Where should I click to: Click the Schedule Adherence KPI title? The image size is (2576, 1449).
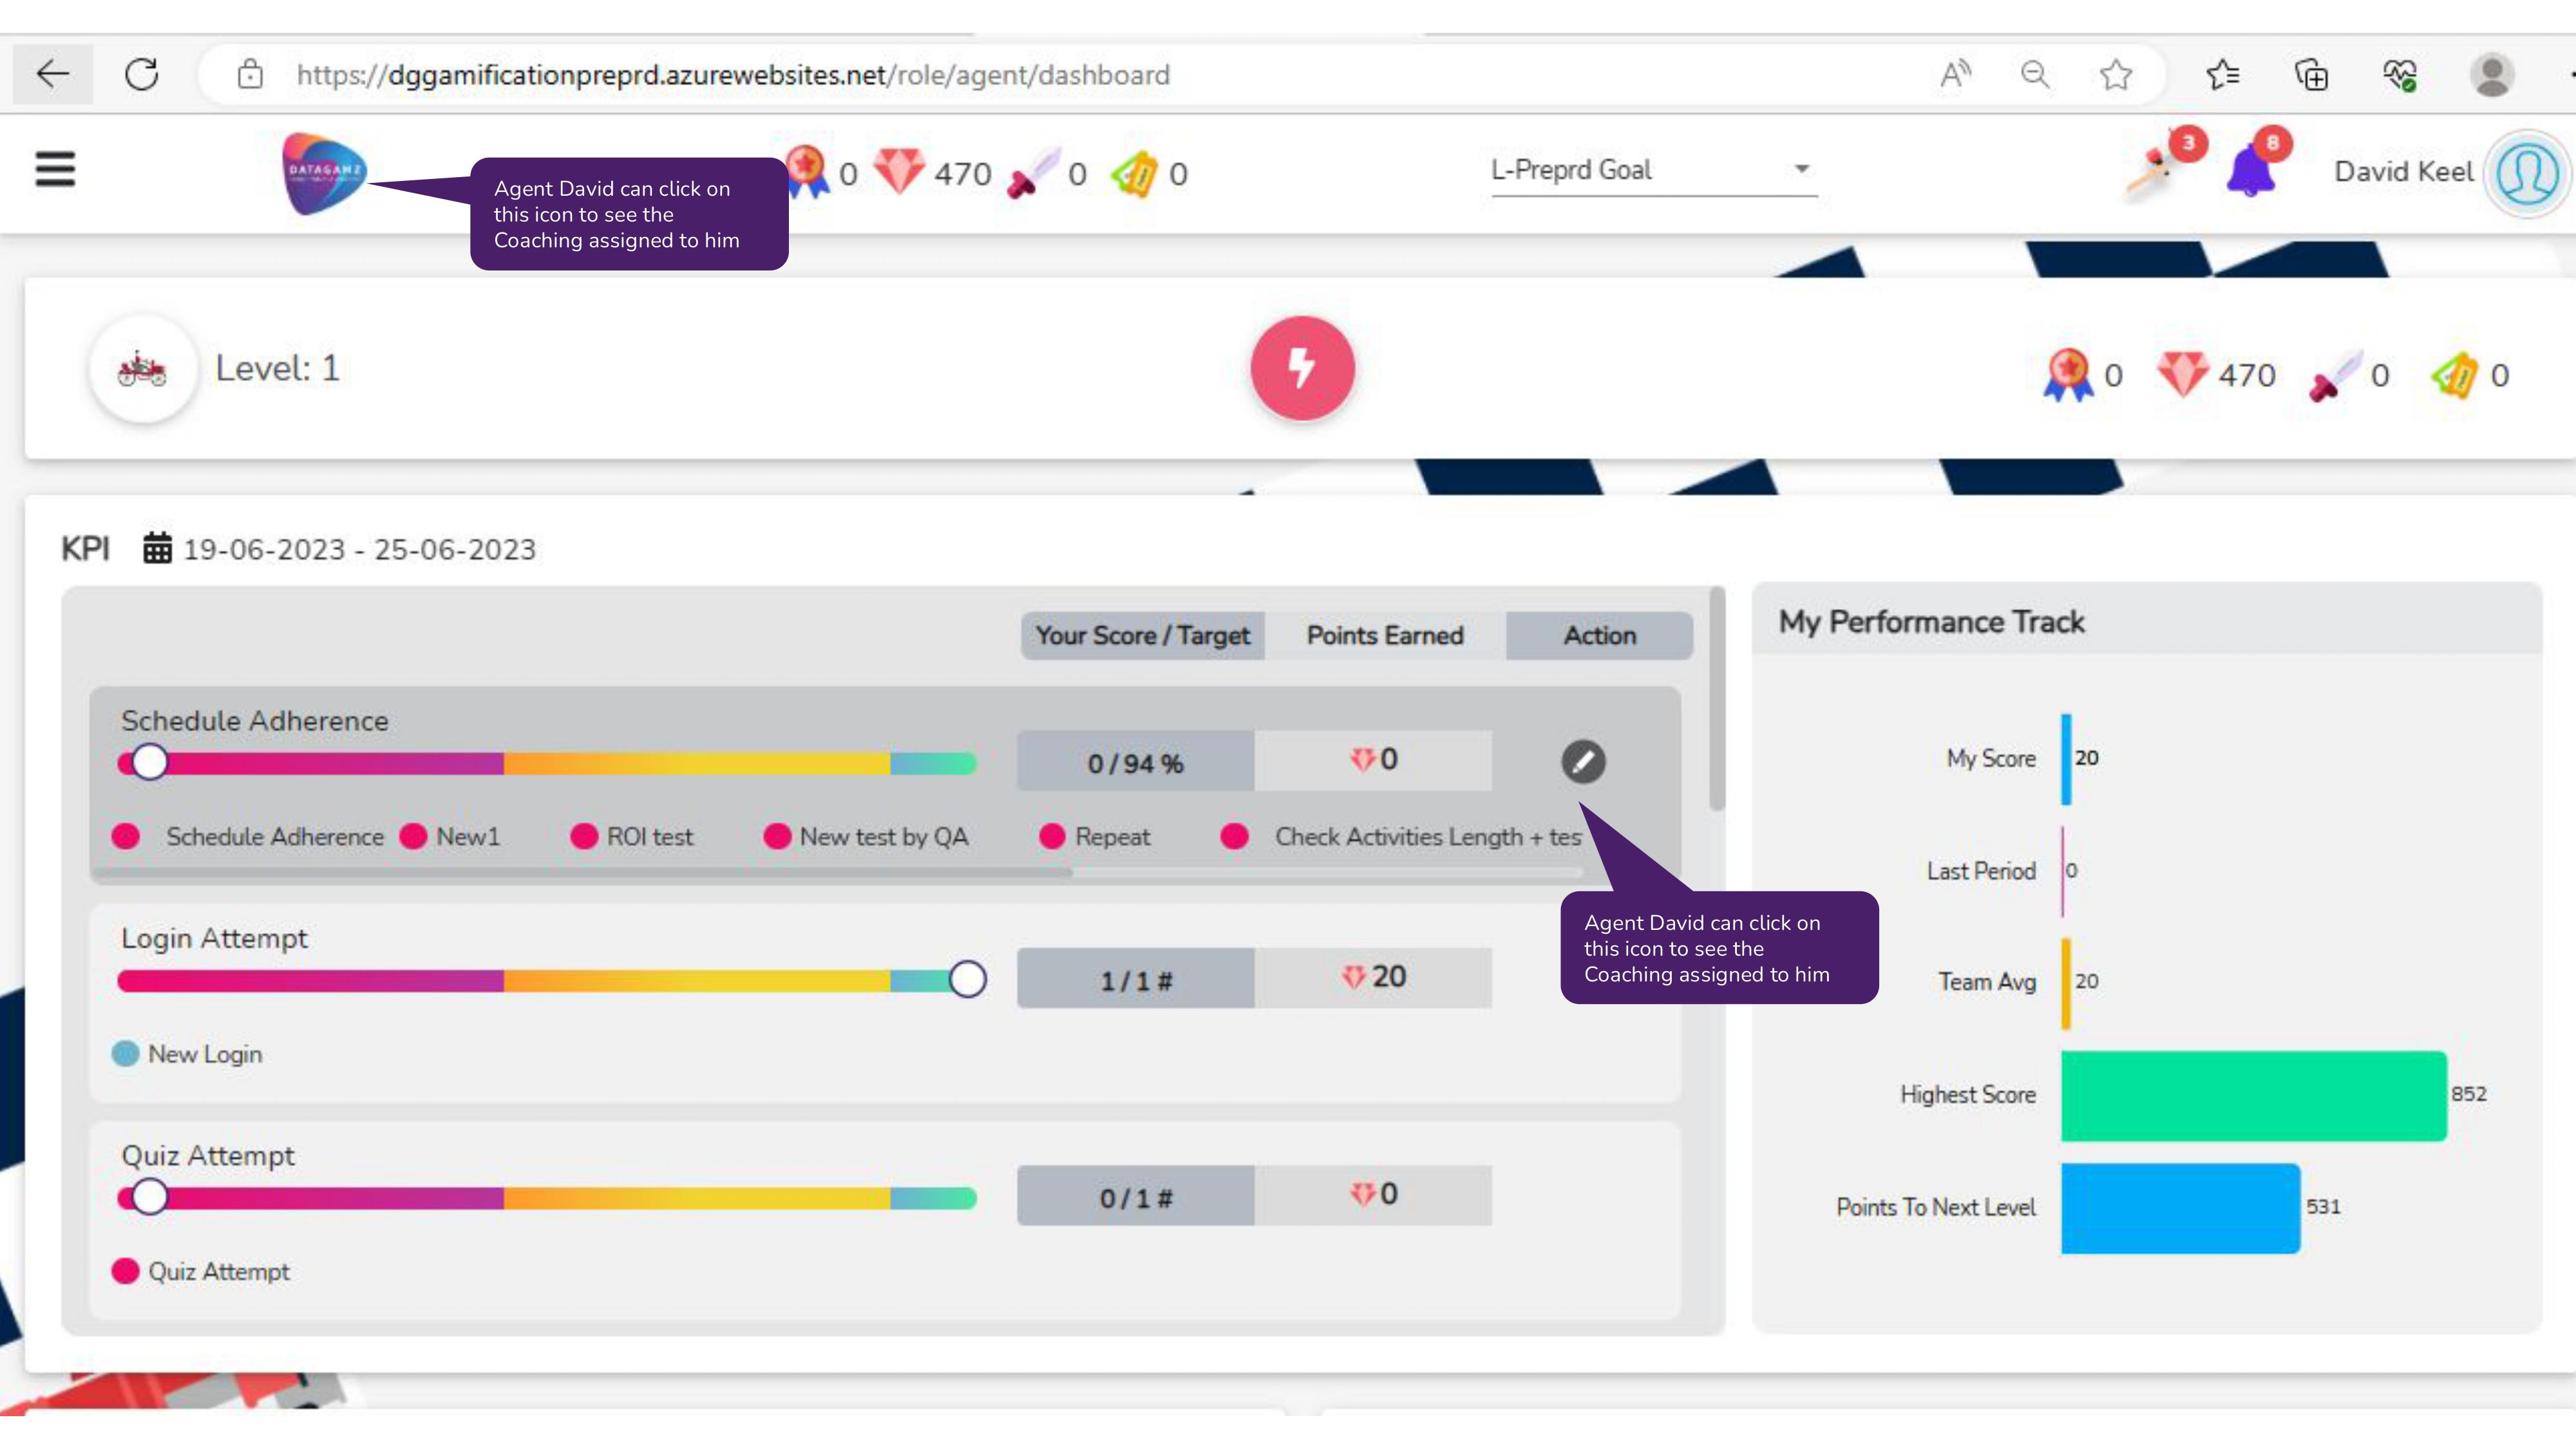click(x=254, y=721)
